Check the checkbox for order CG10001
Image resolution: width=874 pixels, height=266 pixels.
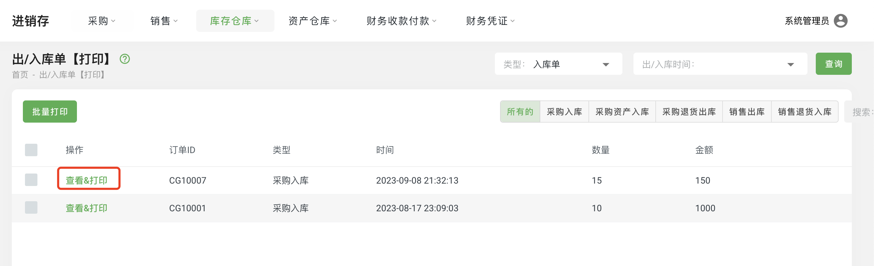click(31, 207)
